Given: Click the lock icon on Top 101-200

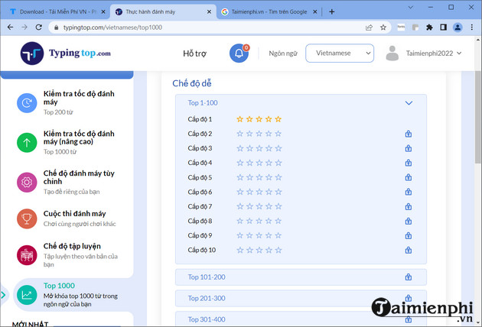Looking at the screenshot, I should coord(409,277).
